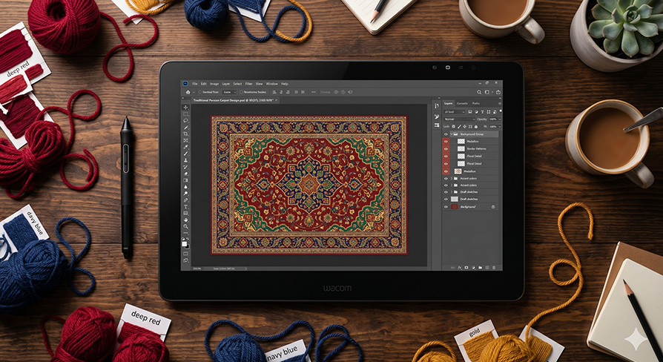Select the Pen tool
The image size is (663, 362).
click(186, 200)
